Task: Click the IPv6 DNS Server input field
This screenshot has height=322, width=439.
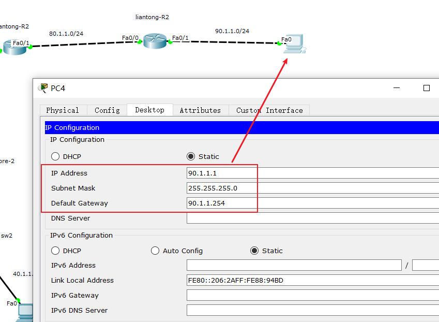Action: pos(313,310)
